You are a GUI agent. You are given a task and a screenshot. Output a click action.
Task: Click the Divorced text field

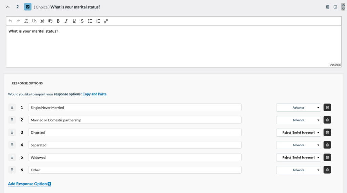pyautogui.click(x=135, y=133)
